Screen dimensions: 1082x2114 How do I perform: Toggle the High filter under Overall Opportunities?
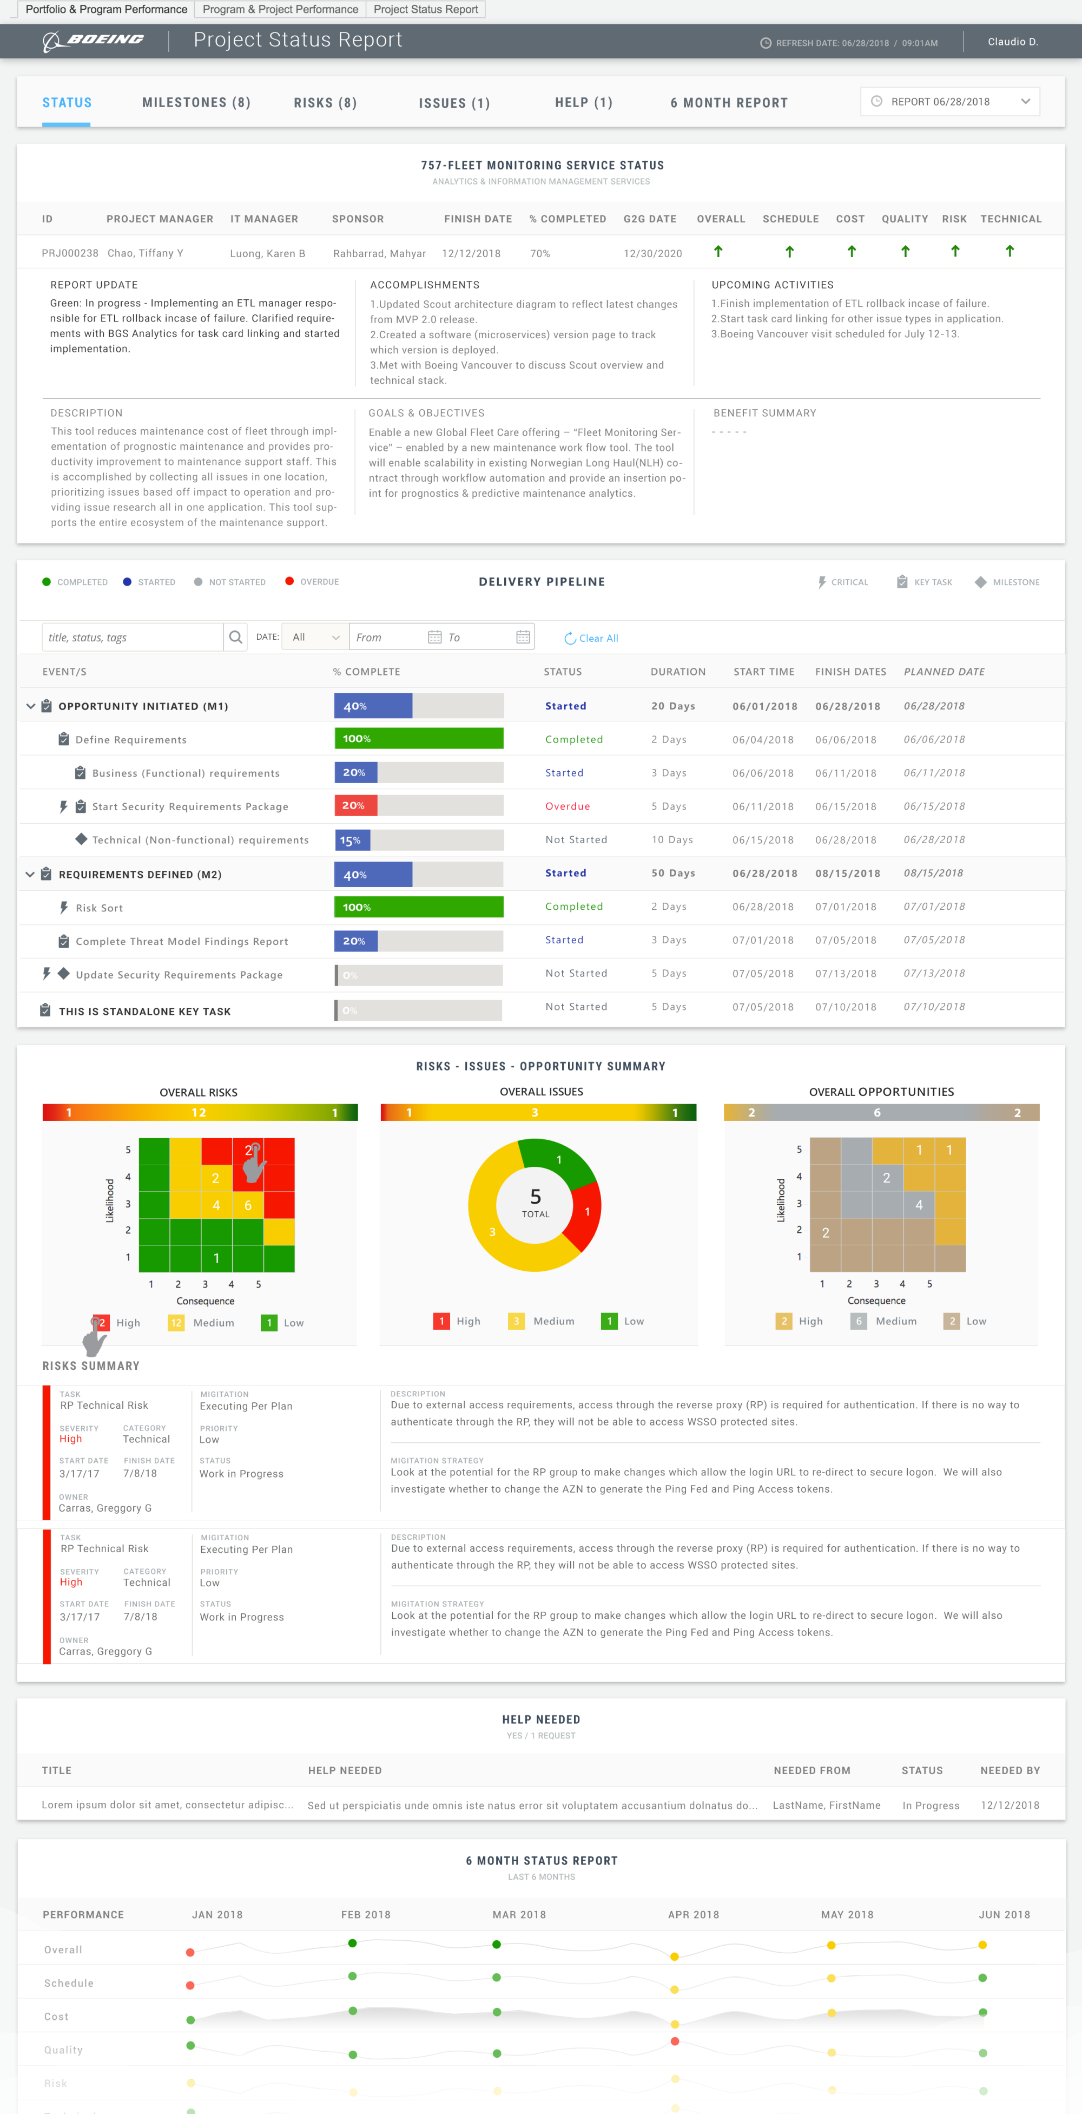799,1321
